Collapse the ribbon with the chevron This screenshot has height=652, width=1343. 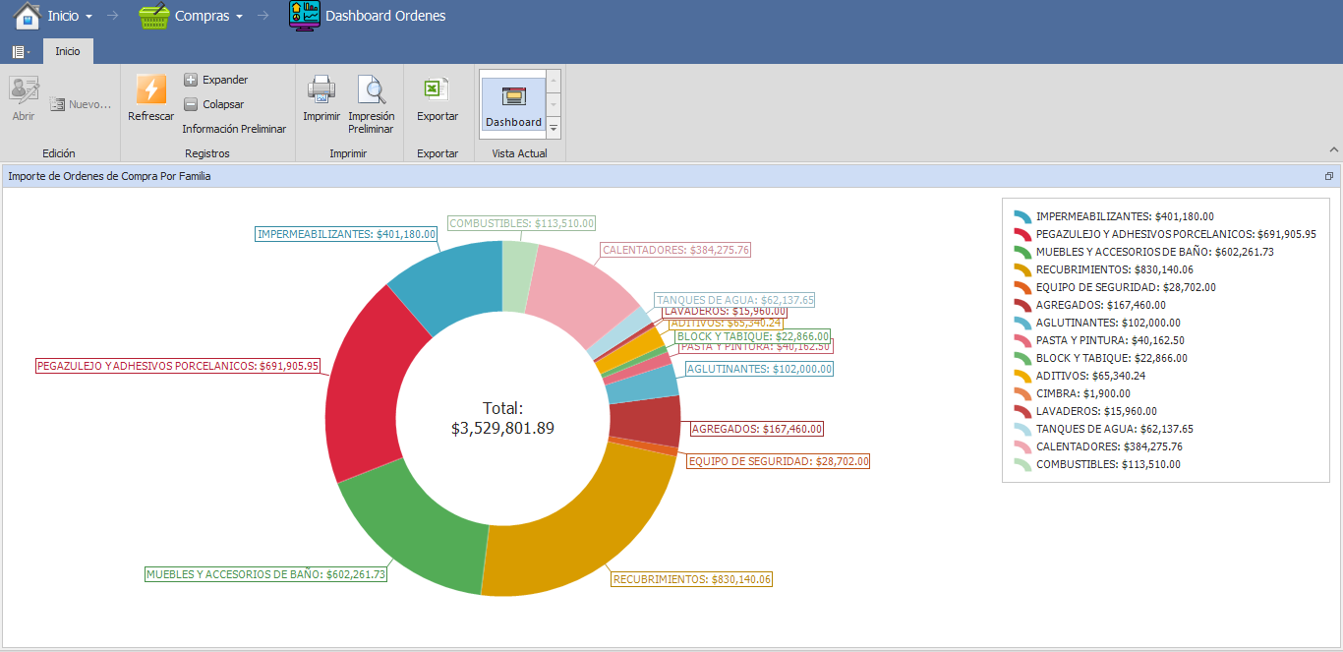(1334, 149)
